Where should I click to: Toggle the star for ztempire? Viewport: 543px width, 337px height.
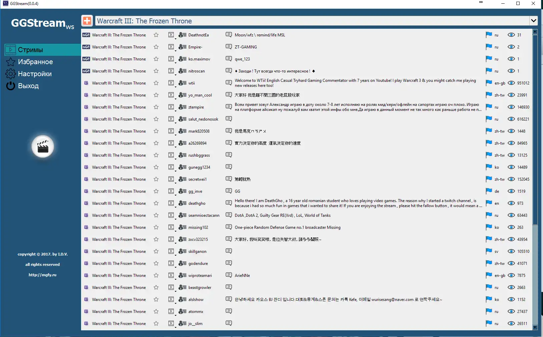[x=156, y=107]
